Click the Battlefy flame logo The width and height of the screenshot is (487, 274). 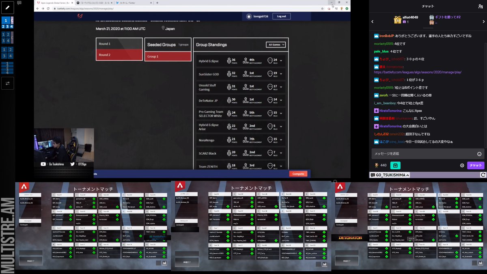tap(80, 16)
